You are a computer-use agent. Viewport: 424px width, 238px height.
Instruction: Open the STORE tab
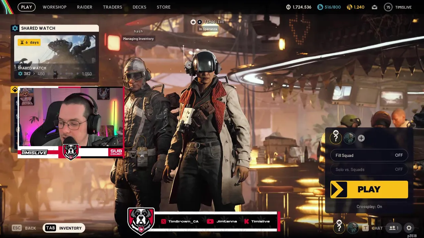pyautogui.click(x=164, y=7)
